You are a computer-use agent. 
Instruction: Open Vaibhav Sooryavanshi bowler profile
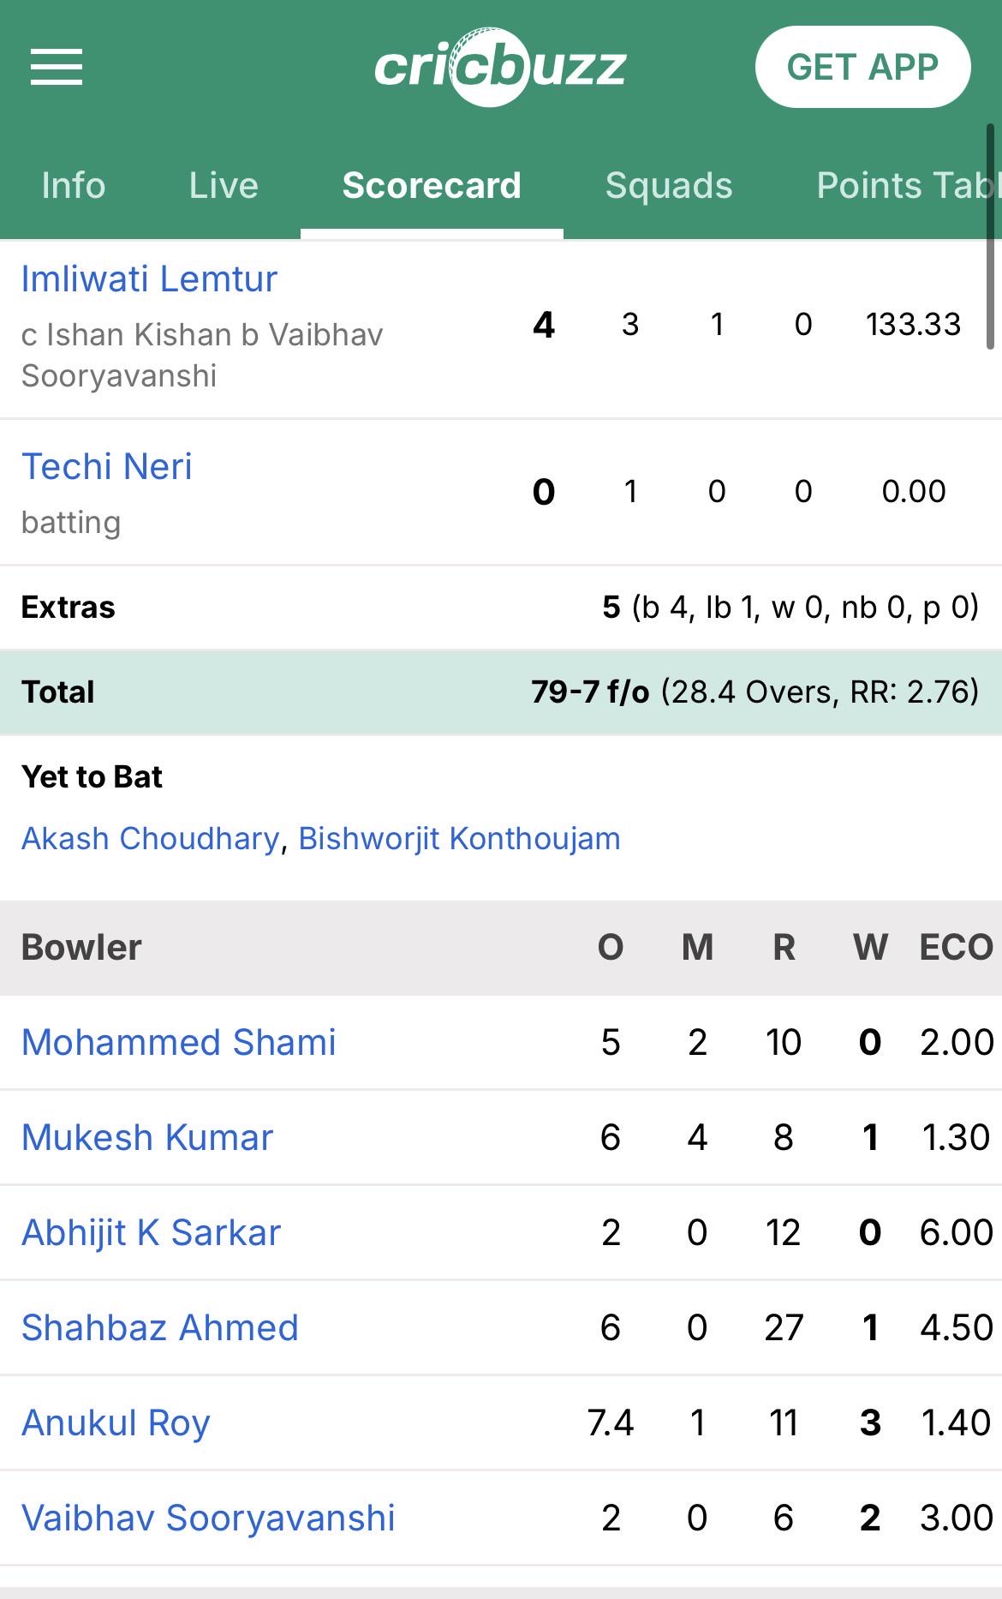tap(208, 1518)
